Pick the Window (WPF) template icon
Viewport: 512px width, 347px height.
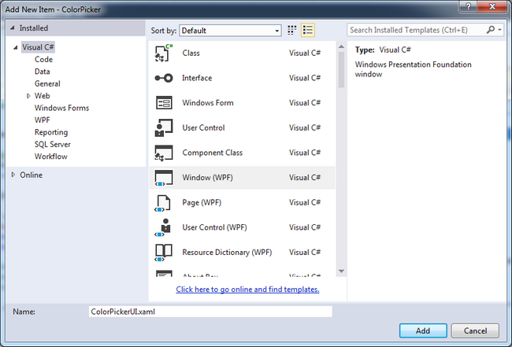164,178
